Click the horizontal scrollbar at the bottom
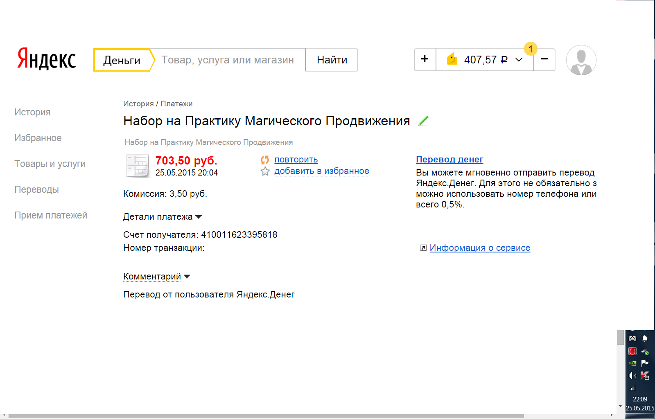Image resolution: width=655 pixels, height=419 pixels. (266, 416)
